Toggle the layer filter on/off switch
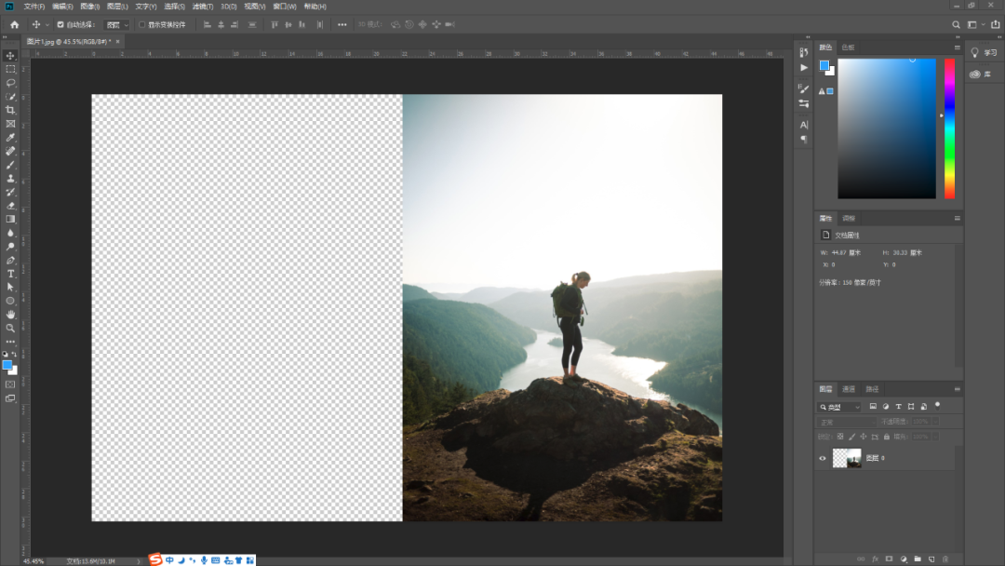This screenshot has width=1005, height=566. [x=938, y=405]
